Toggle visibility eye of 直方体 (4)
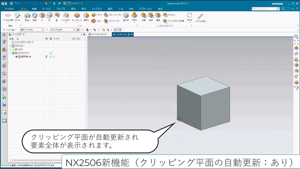 point(16,57)
